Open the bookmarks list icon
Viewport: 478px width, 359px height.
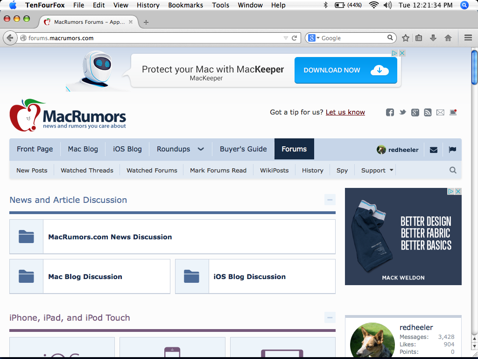(x=419, y=38)
